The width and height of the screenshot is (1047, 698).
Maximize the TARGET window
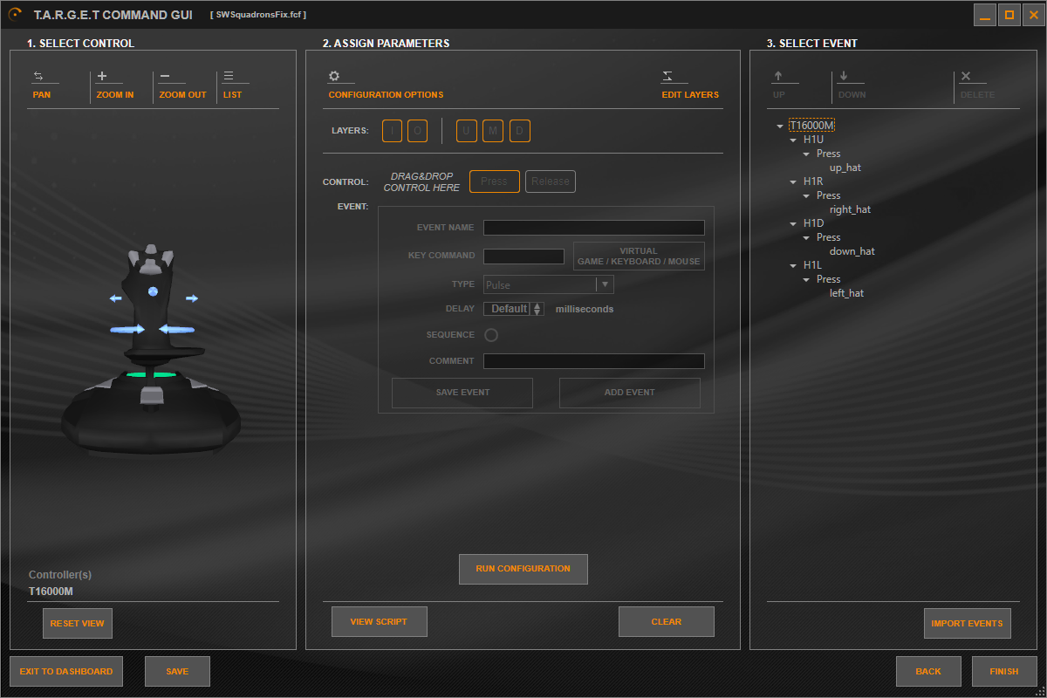tap(1009, 15)
